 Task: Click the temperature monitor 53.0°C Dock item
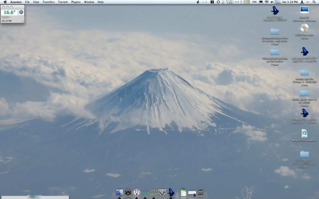tap(154, 192)
